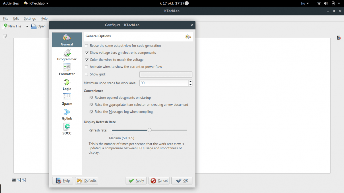The height and width of the screenshot is (193, 344).
Task: Uncheck Show voltage bars on electronic components
Action: click(x=86, y=53)
